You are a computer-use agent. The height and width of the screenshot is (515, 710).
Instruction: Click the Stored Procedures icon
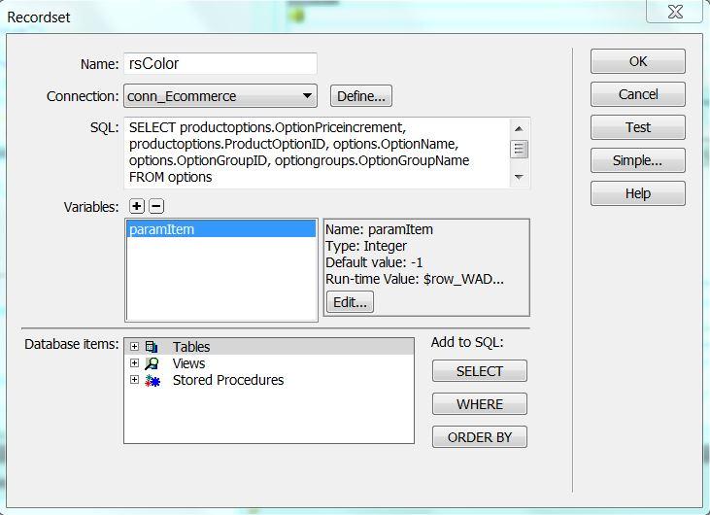(x=152, y=380)
